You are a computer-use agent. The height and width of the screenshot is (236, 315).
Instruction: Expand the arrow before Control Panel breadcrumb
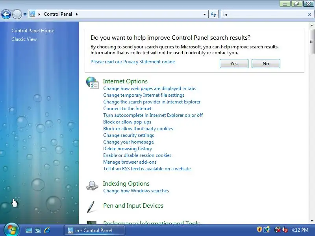39,14
